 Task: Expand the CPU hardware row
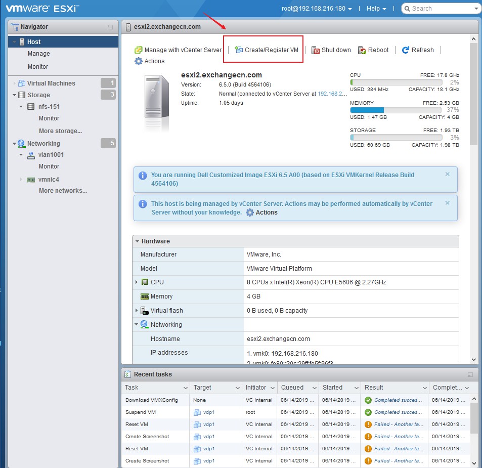point(137,282)
